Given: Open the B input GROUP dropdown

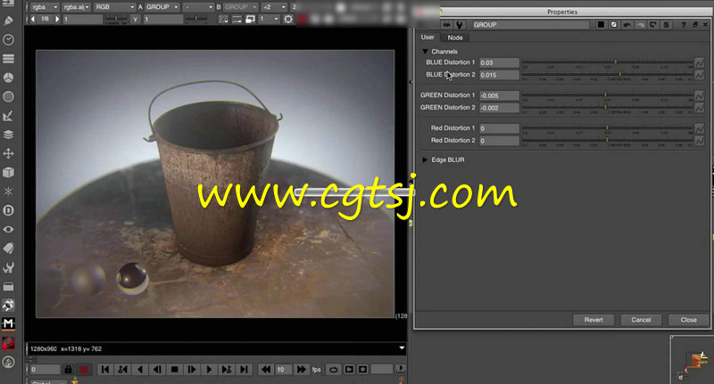Looking at the screenshot, I should pos(240,7).
